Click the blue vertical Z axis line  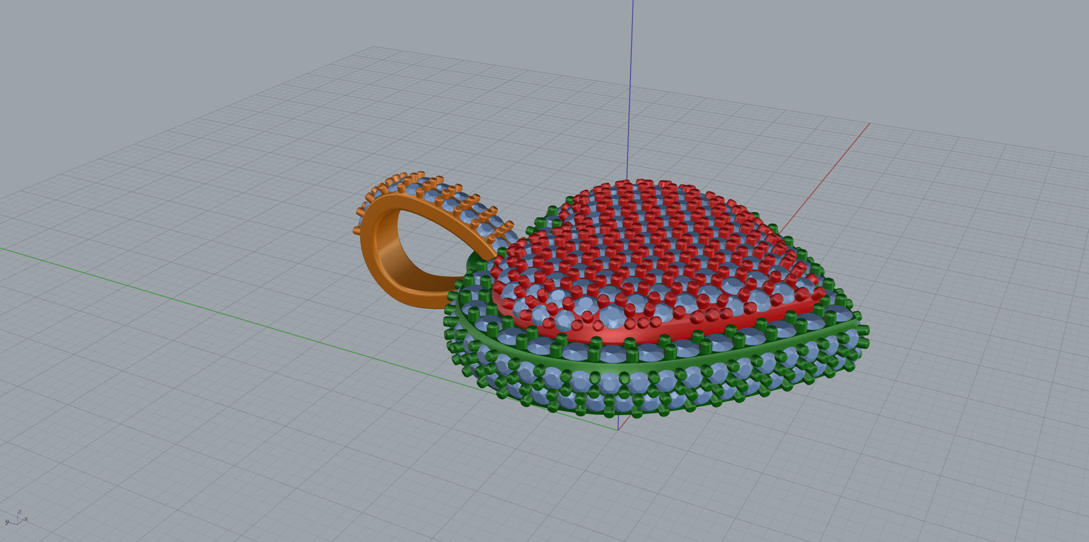coord(630,90)
